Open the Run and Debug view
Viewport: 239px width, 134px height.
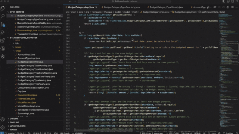3,32
